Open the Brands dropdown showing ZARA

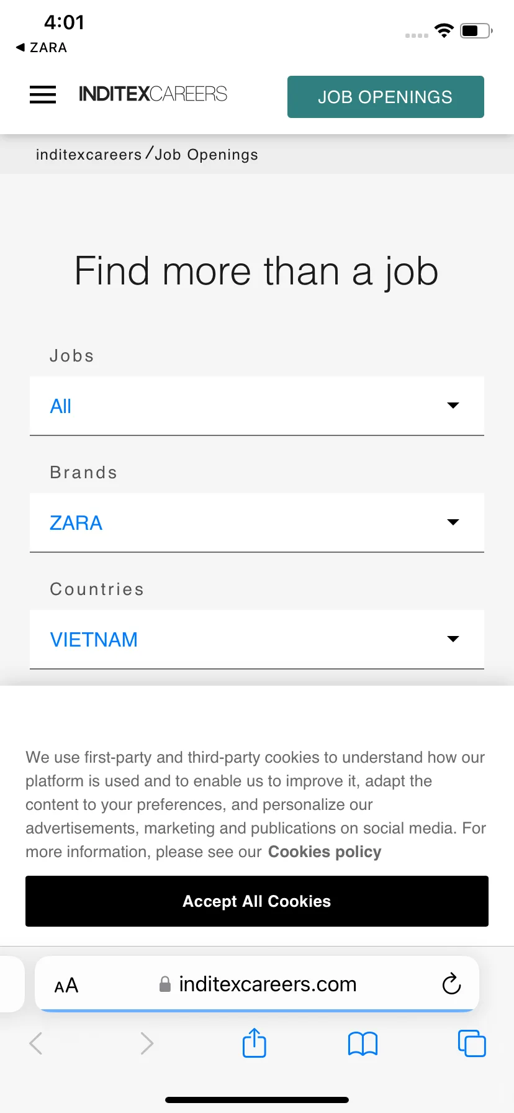tap(257, 523)
